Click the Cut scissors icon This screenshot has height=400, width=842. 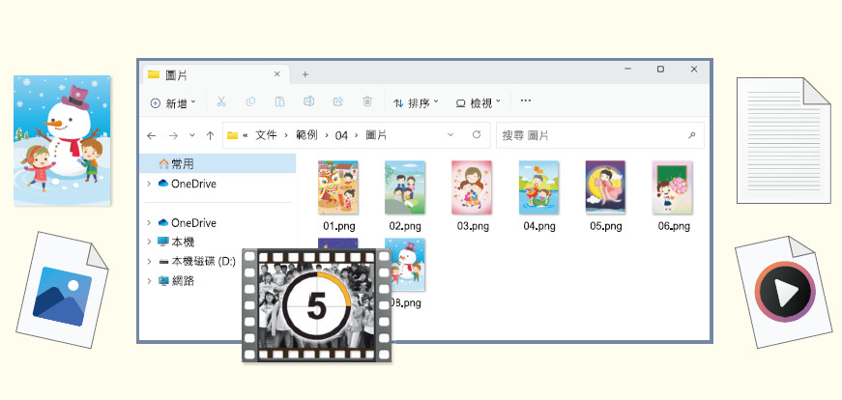coord(221,101)
